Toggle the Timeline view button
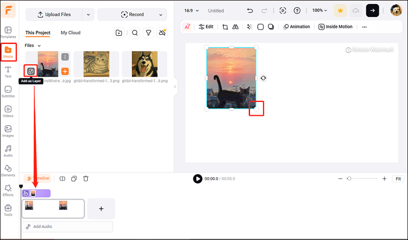This screenshot has width=408, height=240. pyautogui.click(x=37, y=179)
